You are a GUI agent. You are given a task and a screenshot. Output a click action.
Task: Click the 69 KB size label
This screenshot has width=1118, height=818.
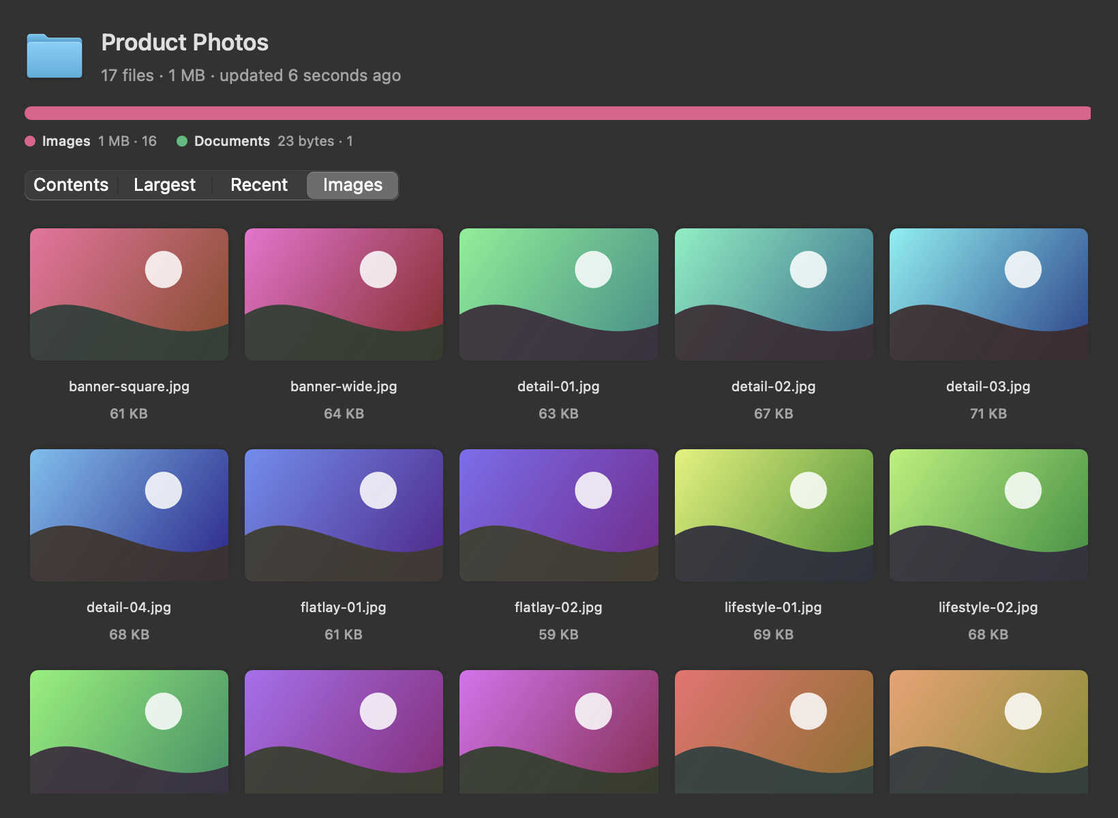point(774,635)
